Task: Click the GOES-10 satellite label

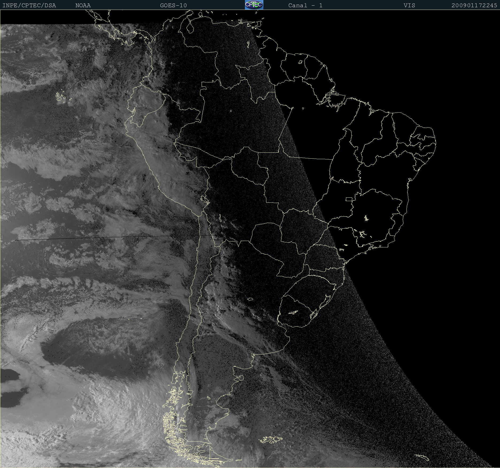Action: pyautogui.click(x=173, y=5)
